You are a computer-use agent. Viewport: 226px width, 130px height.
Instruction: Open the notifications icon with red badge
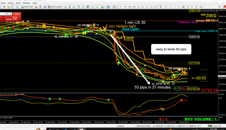pos(224,7)
